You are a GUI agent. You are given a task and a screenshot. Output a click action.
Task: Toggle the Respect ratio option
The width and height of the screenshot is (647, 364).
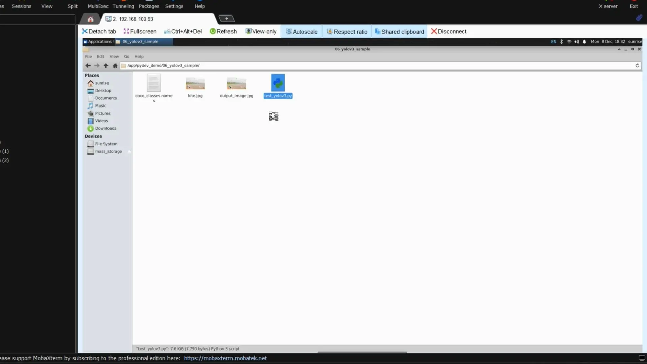347,32
